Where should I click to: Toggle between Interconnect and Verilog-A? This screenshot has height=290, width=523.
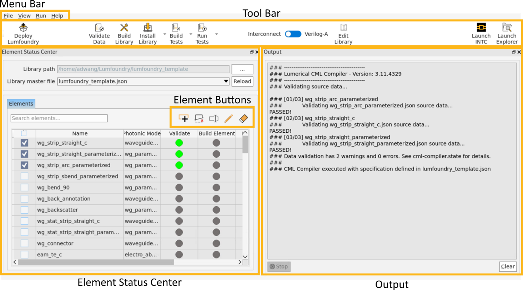tap(293, 34)
